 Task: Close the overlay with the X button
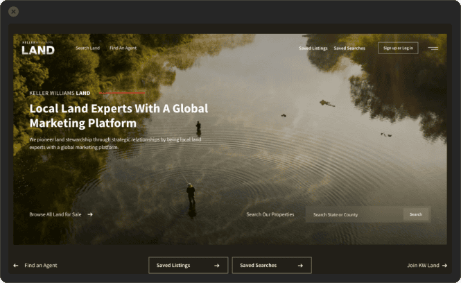pyautogui.click(x=13, y=11)
